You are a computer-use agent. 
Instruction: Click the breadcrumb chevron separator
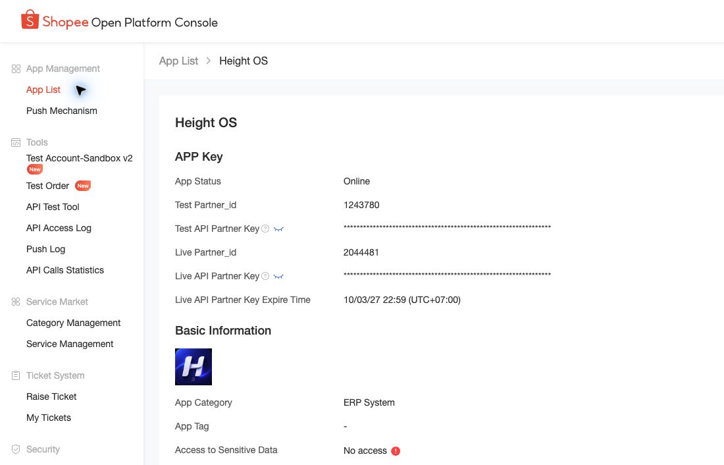click(209, 61)
